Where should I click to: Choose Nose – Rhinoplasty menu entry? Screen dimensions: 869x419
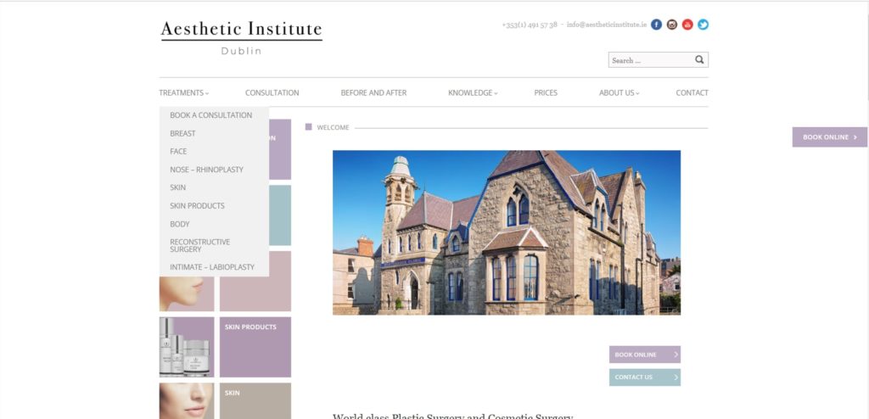(x=206, y=170)
